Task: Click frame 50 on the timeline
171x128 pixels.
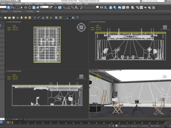Action: (89, 123)
